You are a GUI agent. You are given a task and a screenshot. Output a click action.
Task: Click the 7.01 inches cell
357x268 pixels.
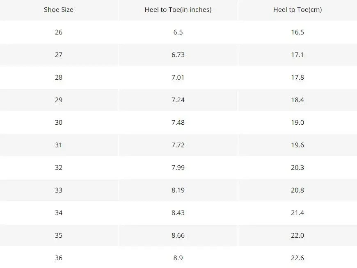tap(178, 77)
